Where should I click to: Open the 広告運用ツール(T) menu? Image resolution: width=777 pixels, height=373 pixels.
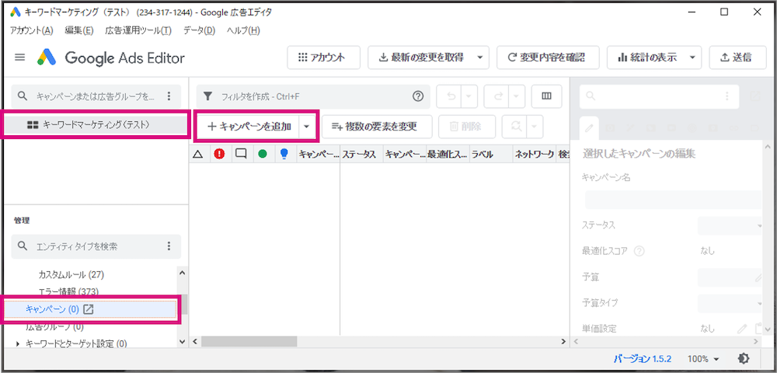[x=138, y=31]
